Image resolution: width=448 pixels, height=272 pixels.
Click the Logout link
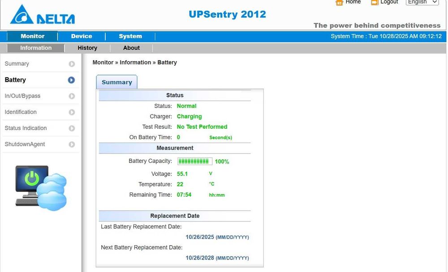pos(389,2)
